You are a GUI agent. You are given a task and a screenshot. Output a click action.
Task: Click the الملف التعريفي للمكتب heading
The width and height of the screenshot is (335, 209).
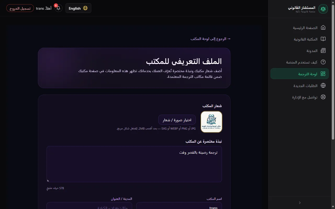pyautogui.click(x=184, y=61)
